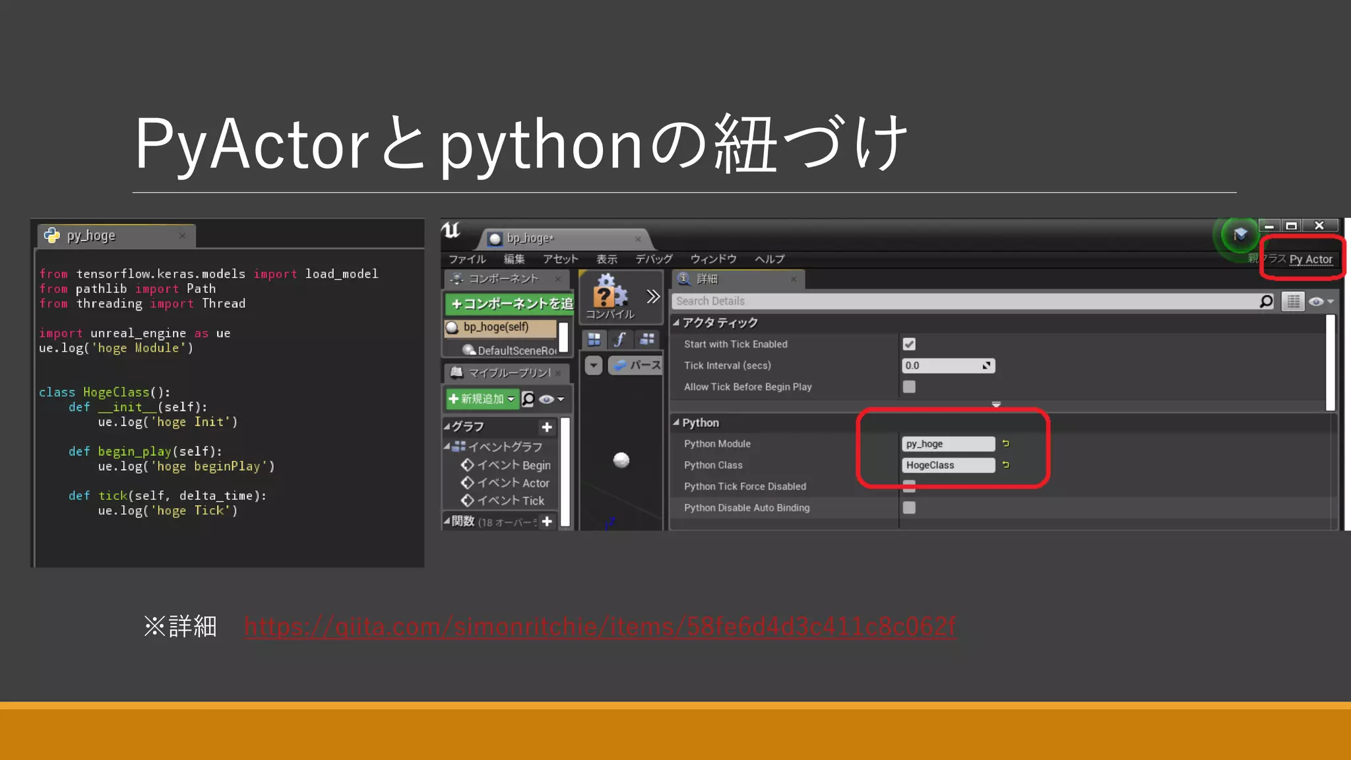Open the viewport options dropdown arrow
Screen dimensions: 1351x760
pyautogui.click(x=594, y=365)
